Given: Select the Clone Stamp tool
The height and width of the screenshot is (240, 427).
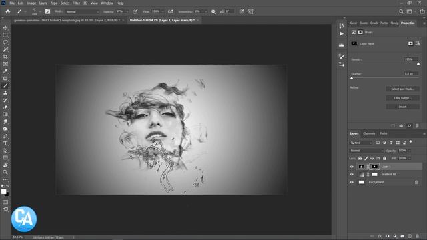Looking at the screenshot, I should click(x=5, y=93).
